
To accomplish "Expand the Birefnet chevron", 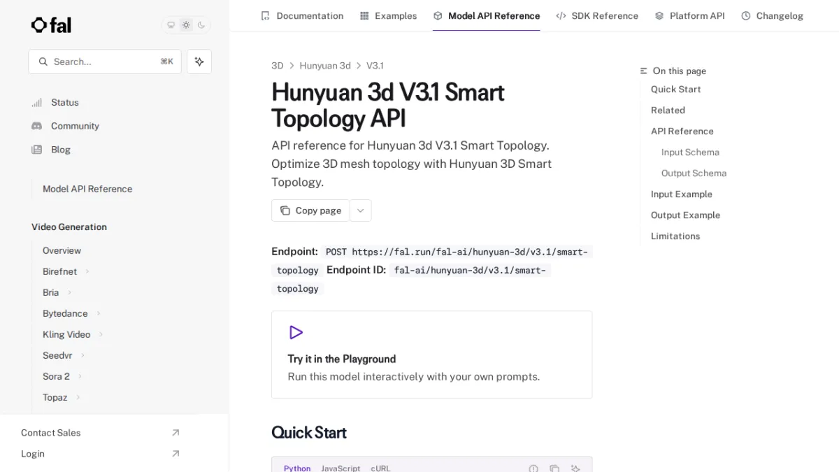I will pos(87,271).
